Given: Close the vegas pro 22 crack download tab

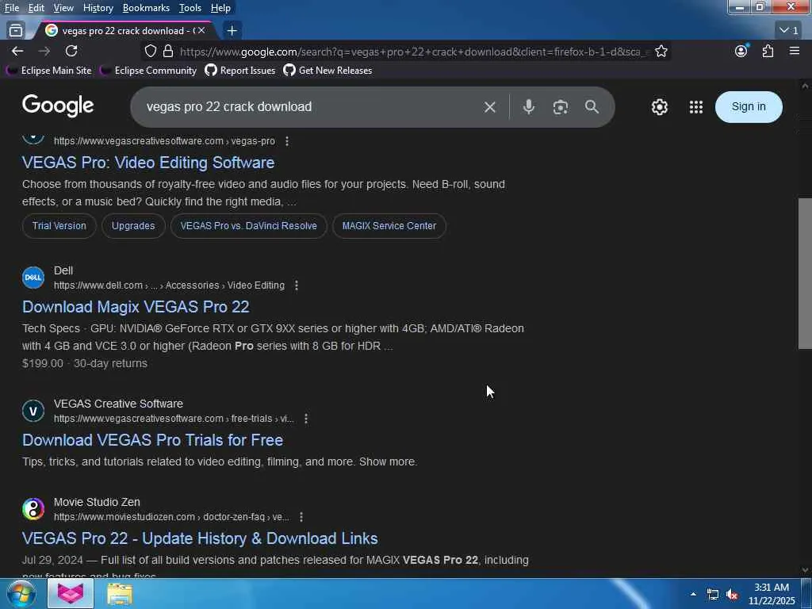Looking at the screenshot, I should (201, 31).
